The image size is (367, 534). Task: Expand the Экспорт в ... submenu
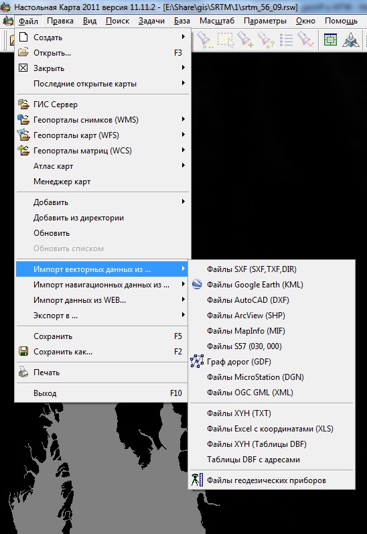pyautogui.click(x=101, y=316)
